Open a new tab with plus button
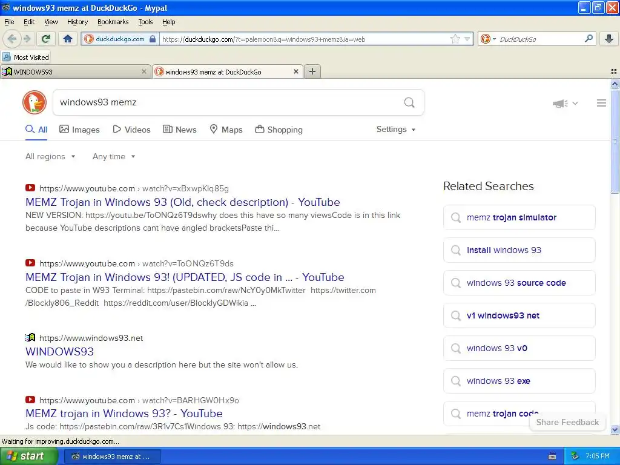The width and height of the screenshot is (620, 465). coord(312,71)
